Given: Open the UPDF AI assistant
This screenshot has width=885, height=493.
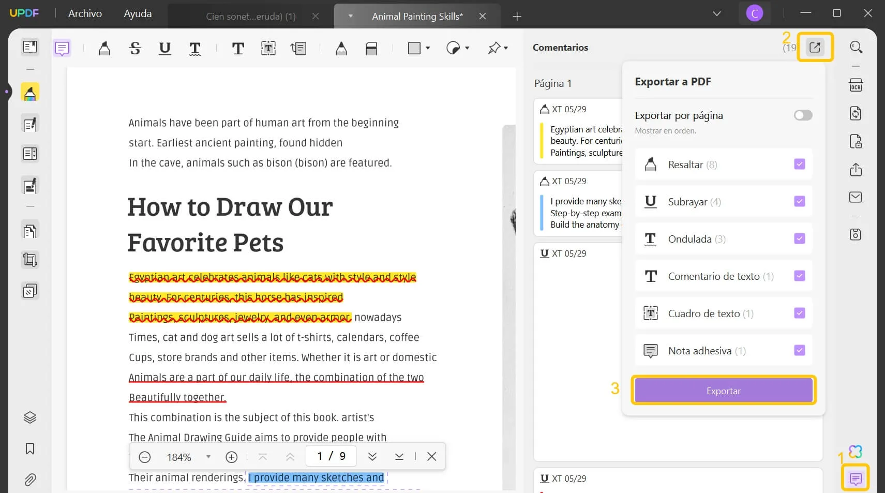Looking at the screenshot, I should pyautogui.click(x=856, y=452).
